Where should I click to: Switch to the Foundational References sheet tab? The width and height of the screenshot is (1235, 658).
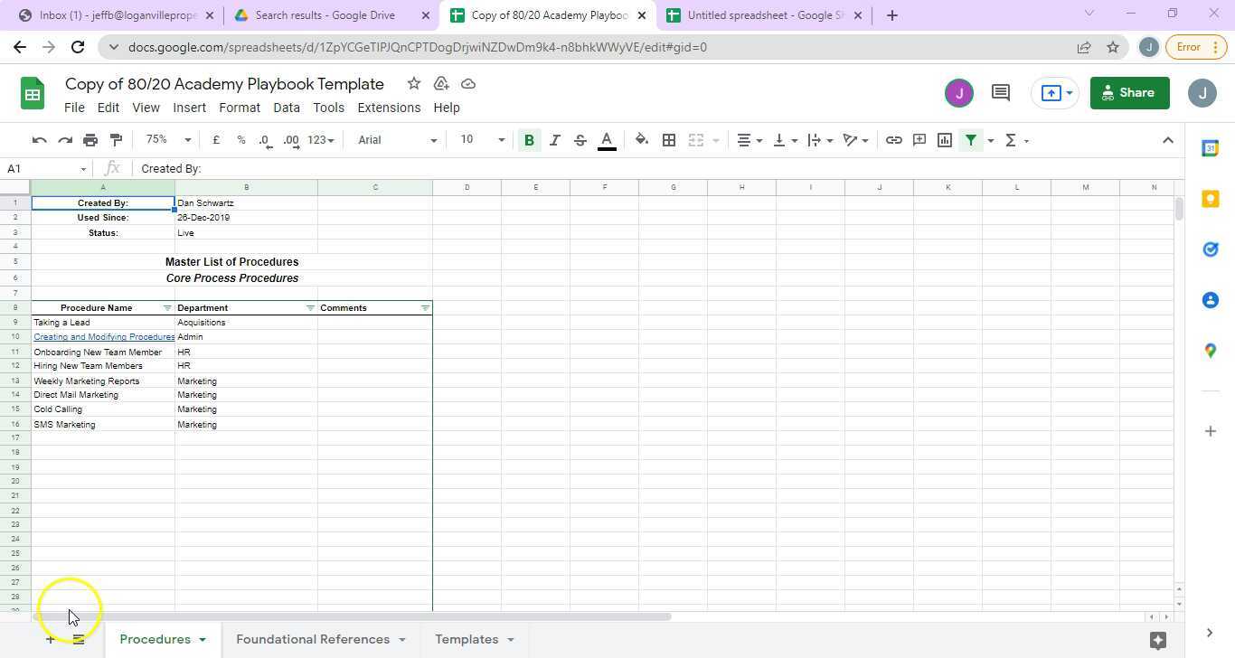[314, 639]
